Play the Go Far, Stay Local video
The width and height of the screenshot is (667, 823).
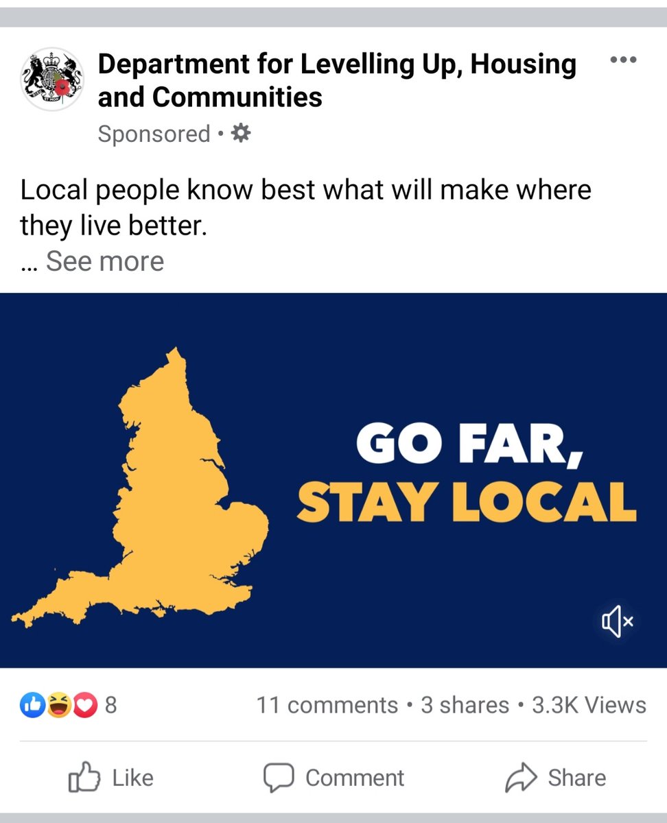[x=333, y=480]
